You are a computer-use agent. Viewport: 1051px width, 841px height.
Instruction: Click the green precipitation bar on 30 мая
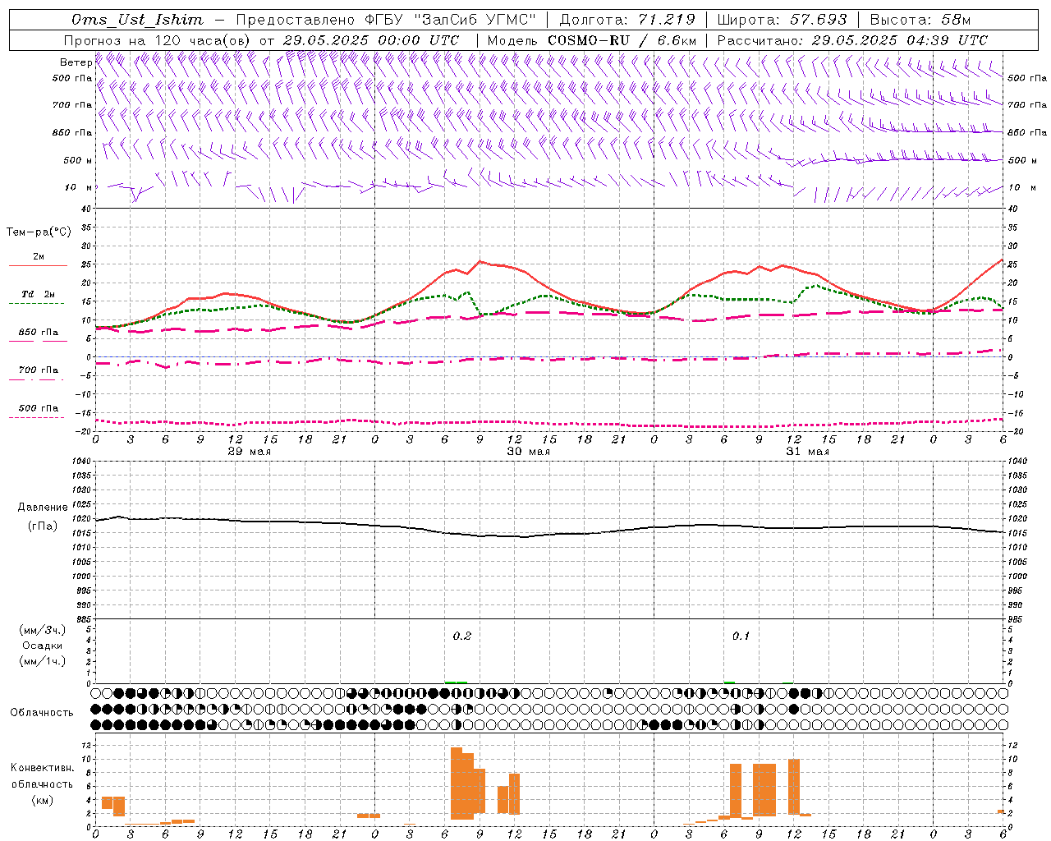(456, 682)
